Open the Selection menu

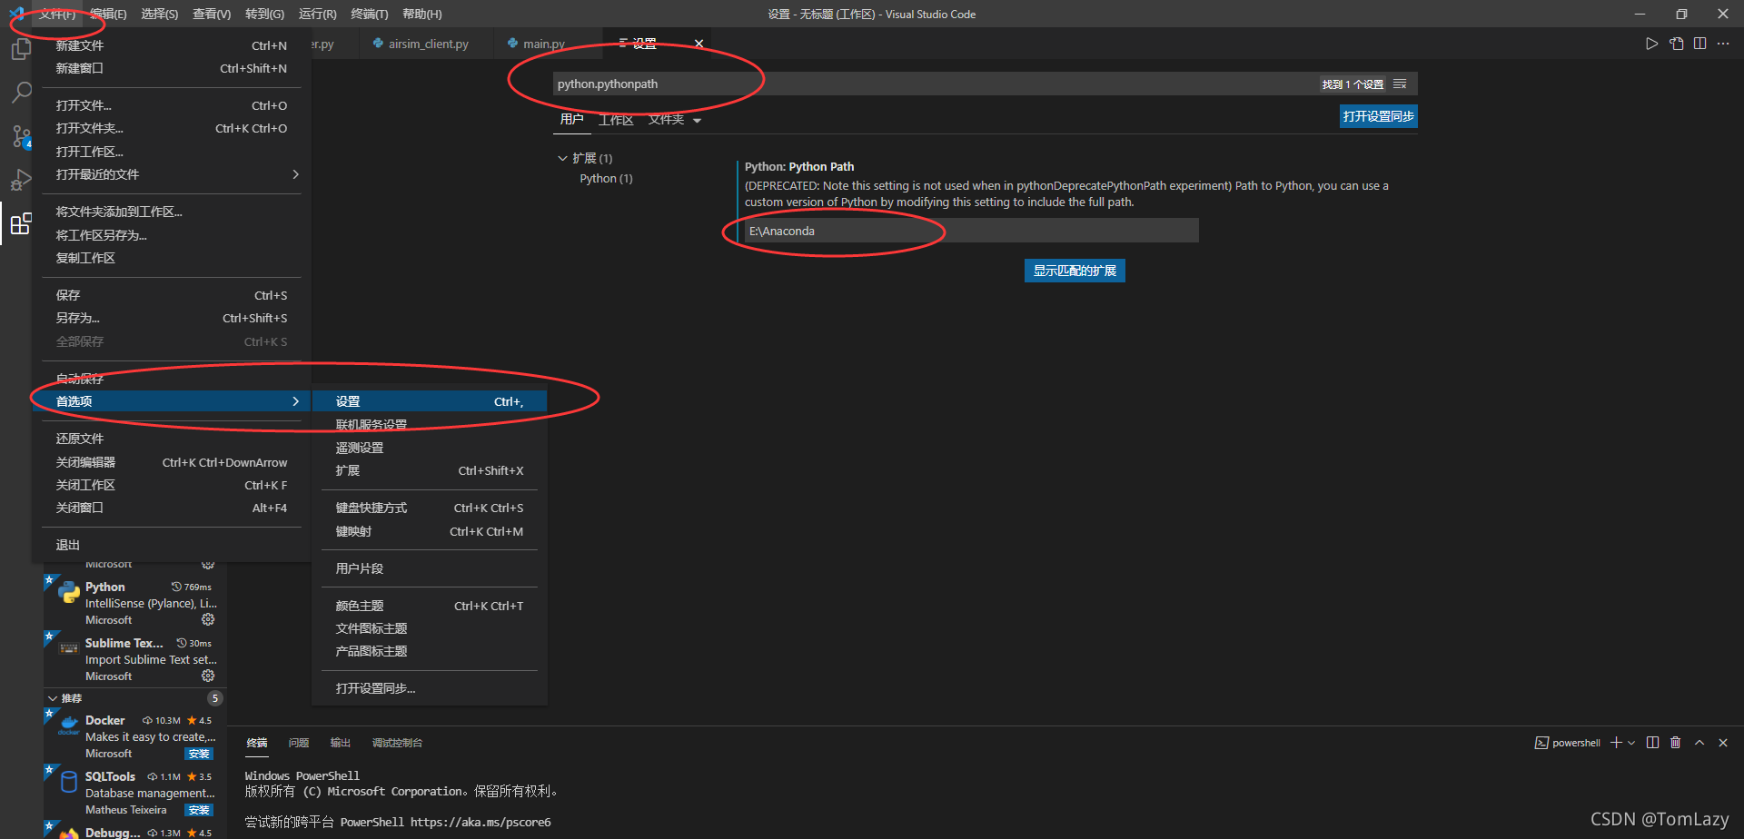(160, 14)
